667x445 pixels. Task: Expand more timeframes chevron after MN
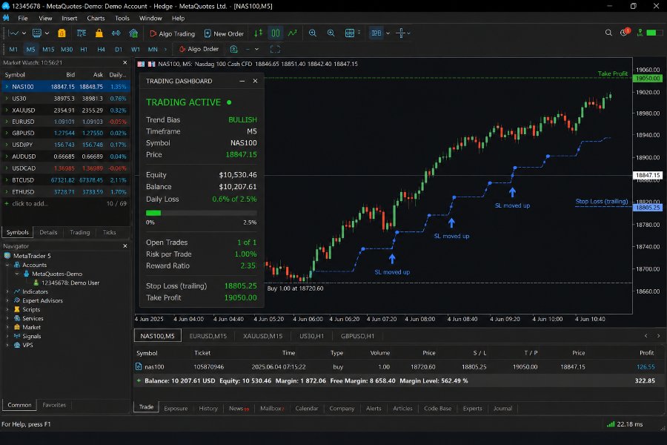165,50
